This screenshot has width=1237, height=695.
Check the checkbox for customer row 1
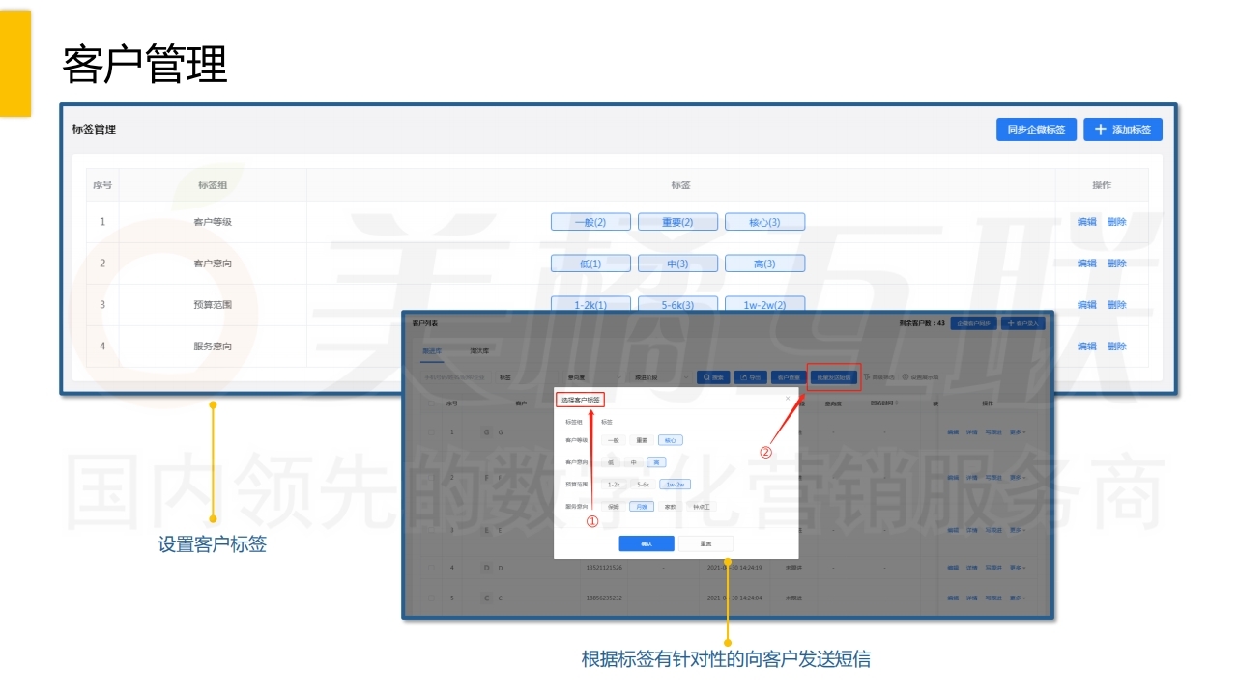[x=431, y=432]
